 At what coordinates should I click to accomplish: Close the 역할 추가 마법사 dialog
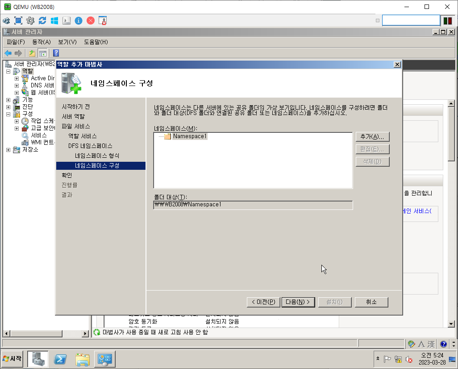click(x=397, y=65)
